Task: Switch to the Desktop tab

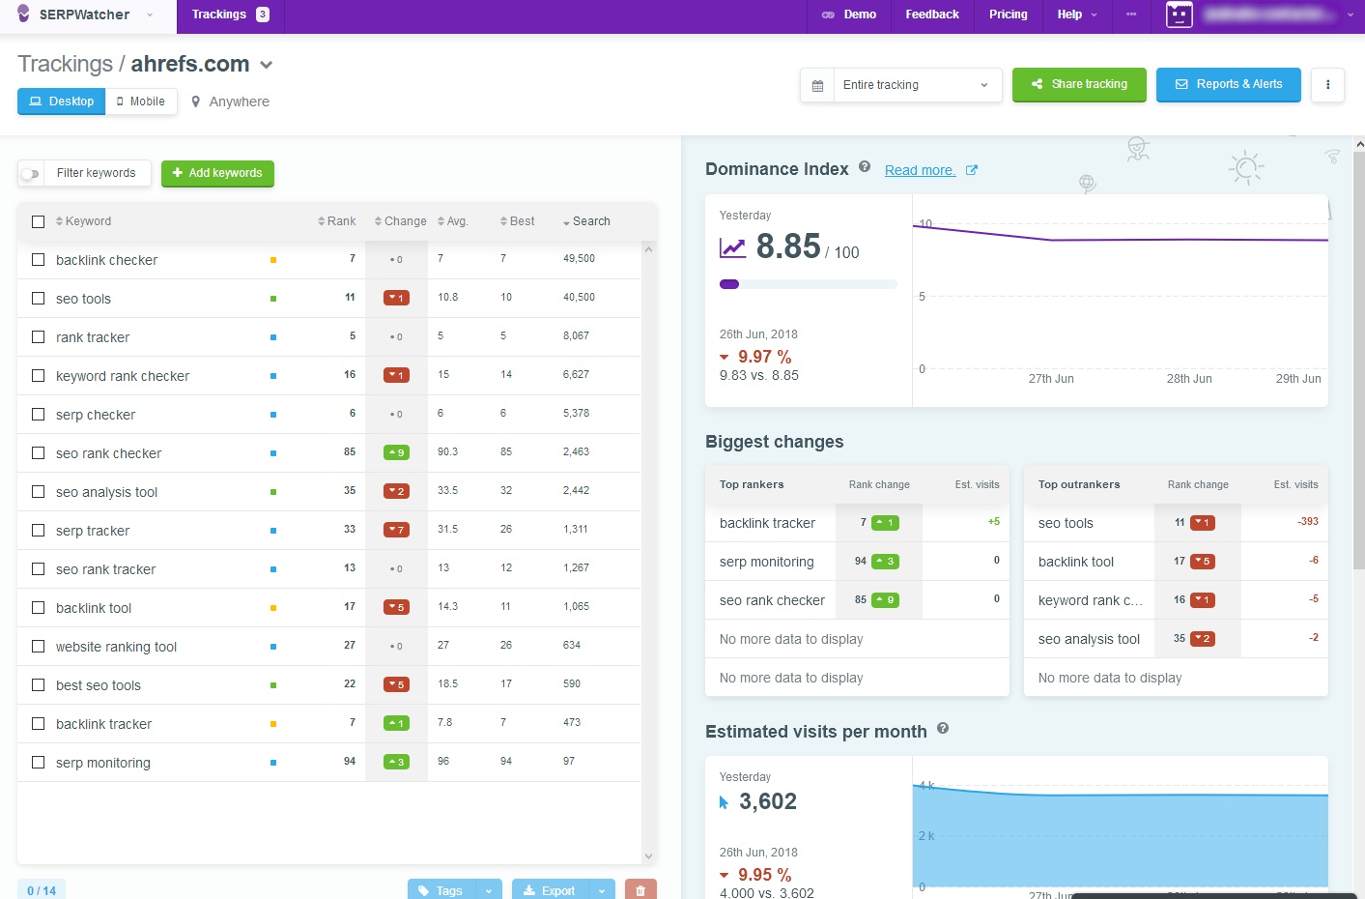Action: coord(62,101)
